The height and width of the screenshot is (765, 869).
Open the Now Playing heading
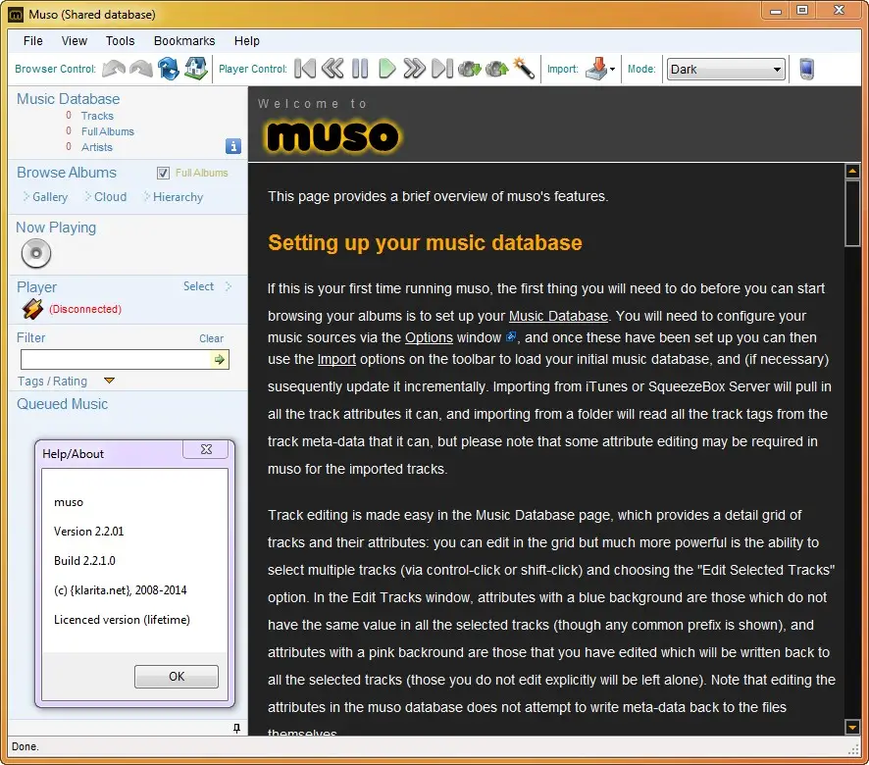coord(56,228)
